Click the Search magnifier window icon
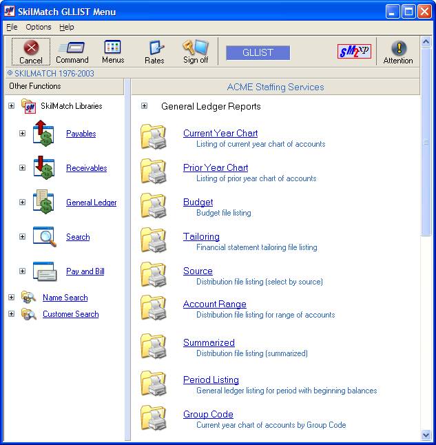 click(45, 236)
